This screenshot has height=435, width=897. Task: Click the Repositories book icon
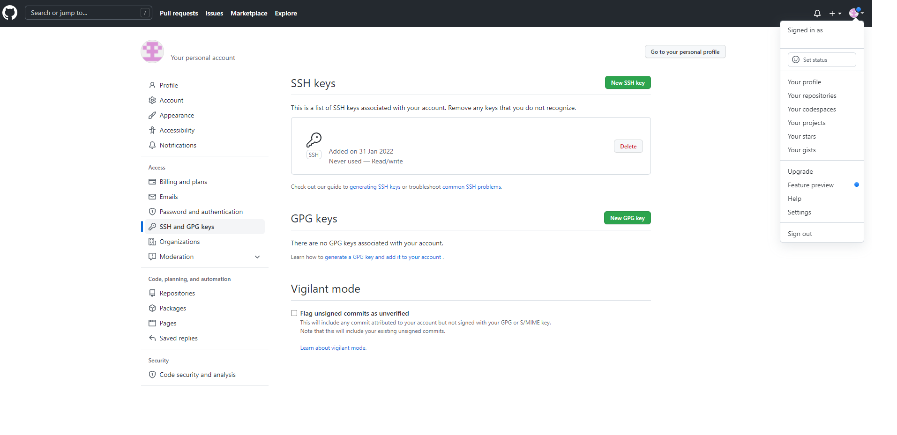tap(152, 293)
